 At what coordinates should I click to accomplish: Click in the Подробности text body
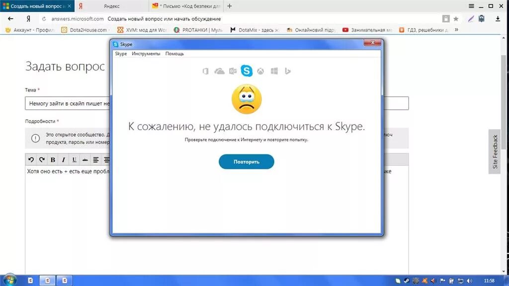[x=217, y=220]
